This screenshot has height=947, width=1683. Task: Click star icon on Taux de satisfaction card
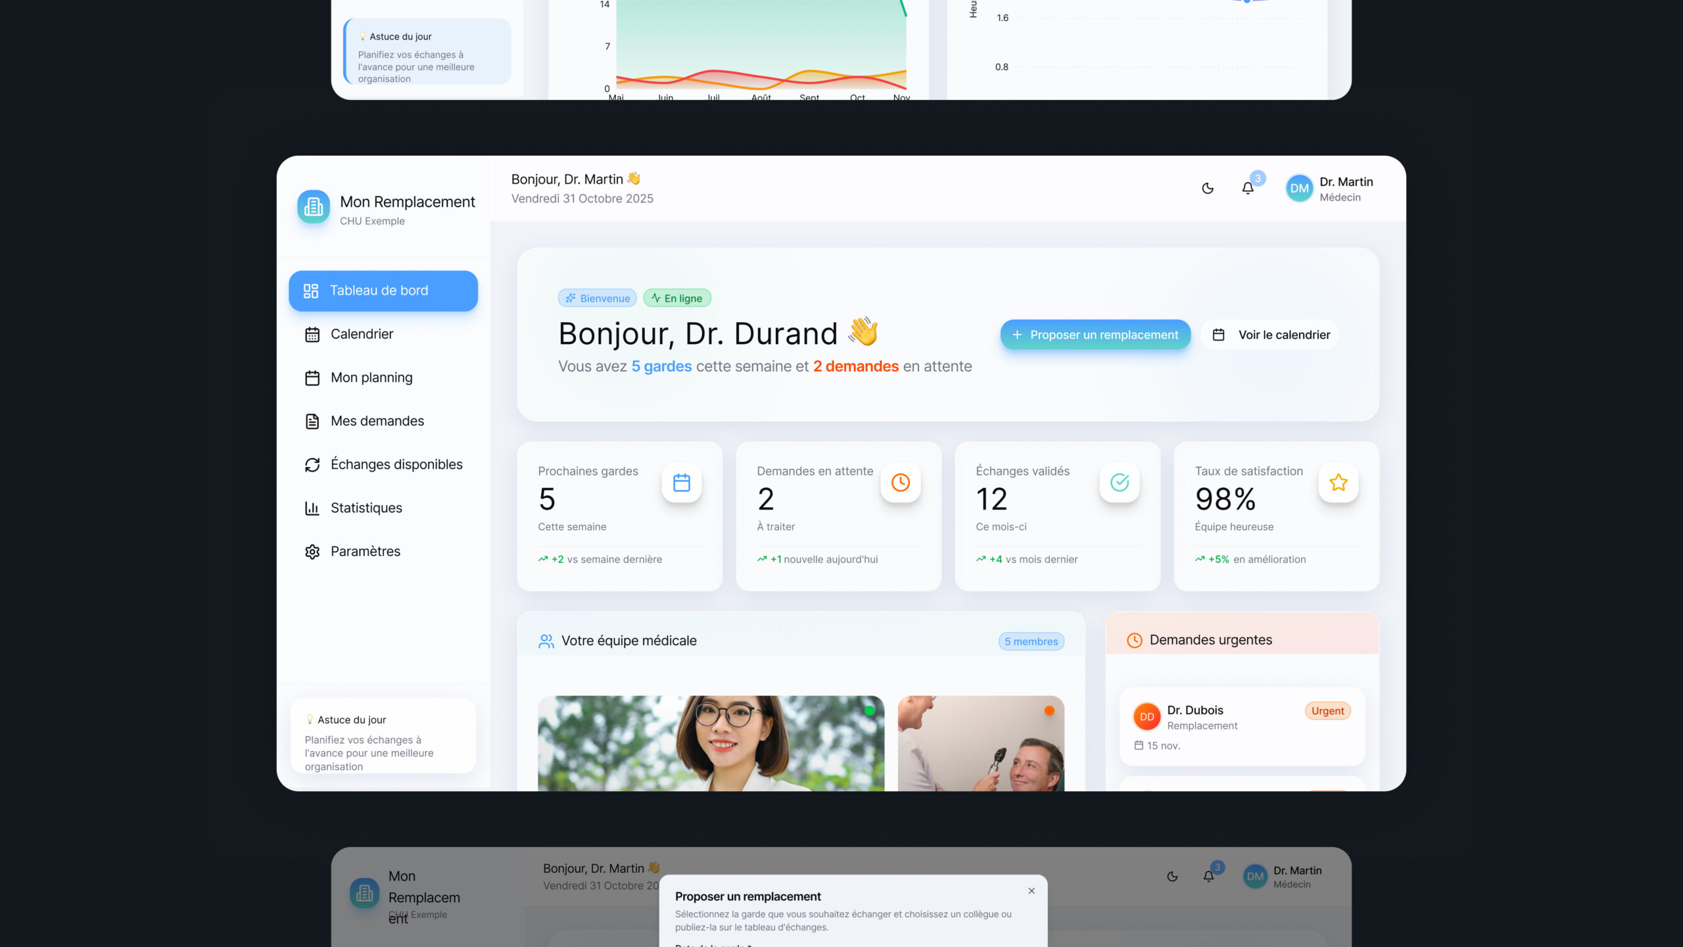click(x=1339, y=483)
